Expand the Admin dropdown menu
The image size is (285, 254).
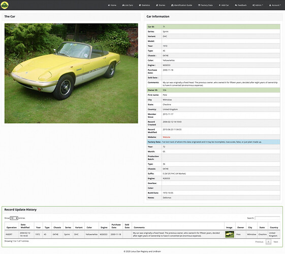click(258, 5)
